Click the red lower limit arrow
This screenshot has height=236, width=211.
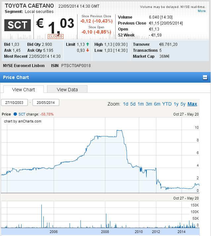(87, 50)
